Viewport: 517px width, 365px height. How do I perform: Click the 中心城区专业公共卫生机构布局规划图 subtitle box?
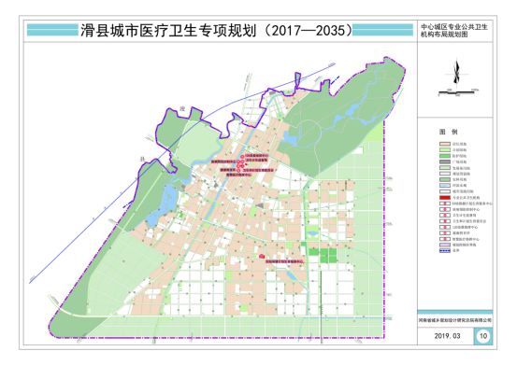click(454, 31)
